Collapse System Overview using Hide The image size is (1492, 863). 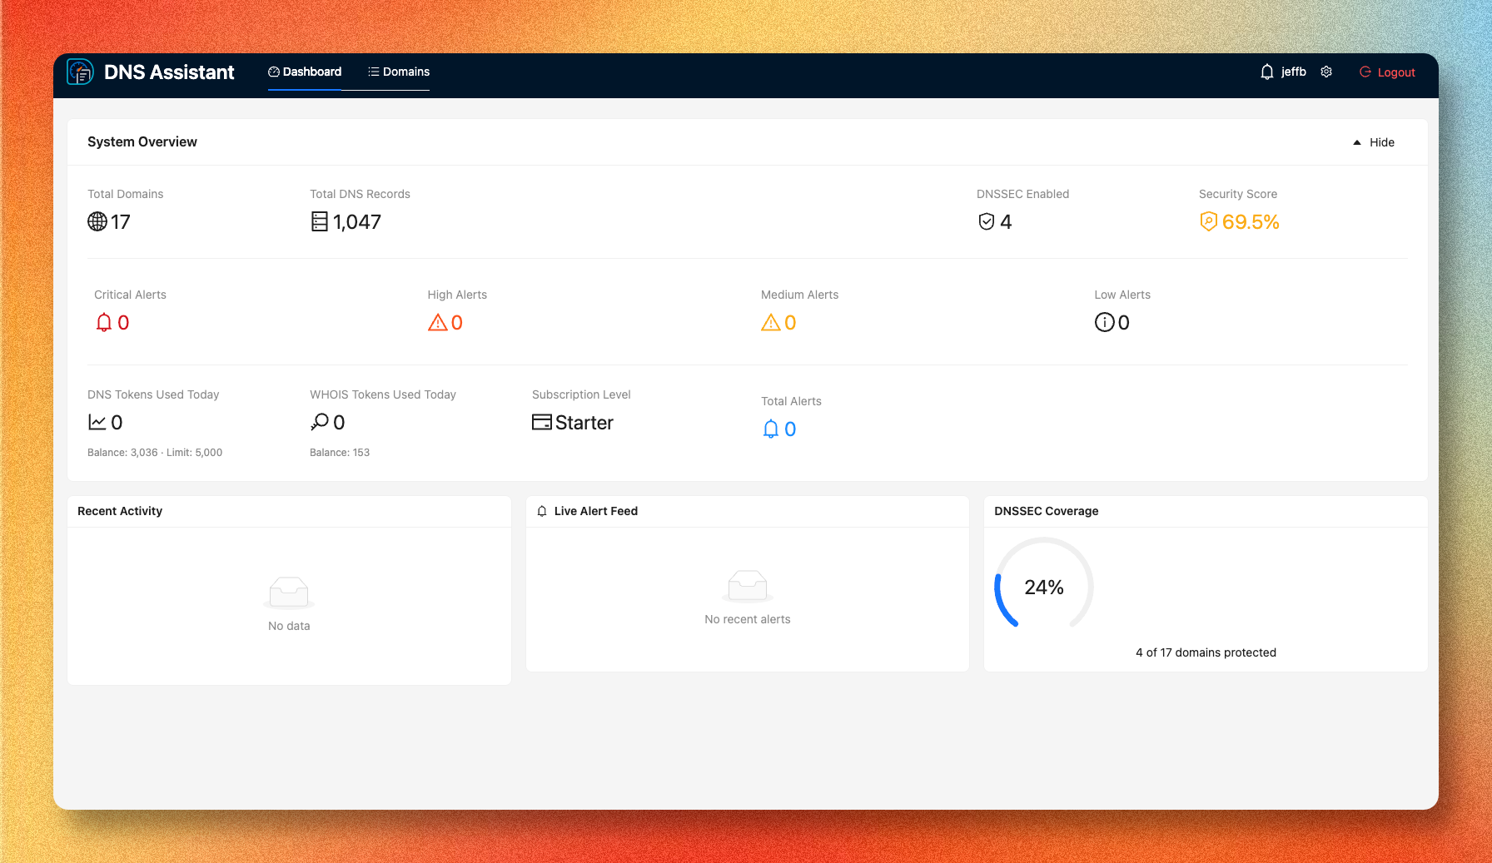click(1374, 141)
